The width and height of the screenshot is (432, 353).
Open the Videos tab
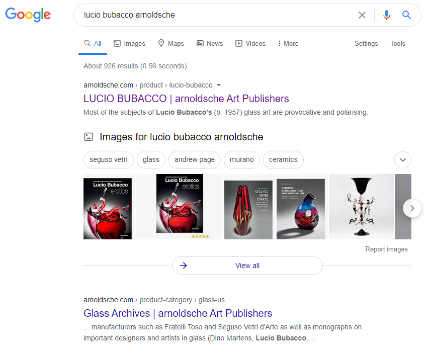click(x=250, y=44)
